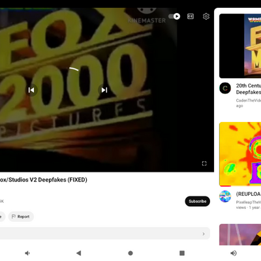Open Pixelleap channel avatar
The image size is (261, 261).
click(225, 196)
